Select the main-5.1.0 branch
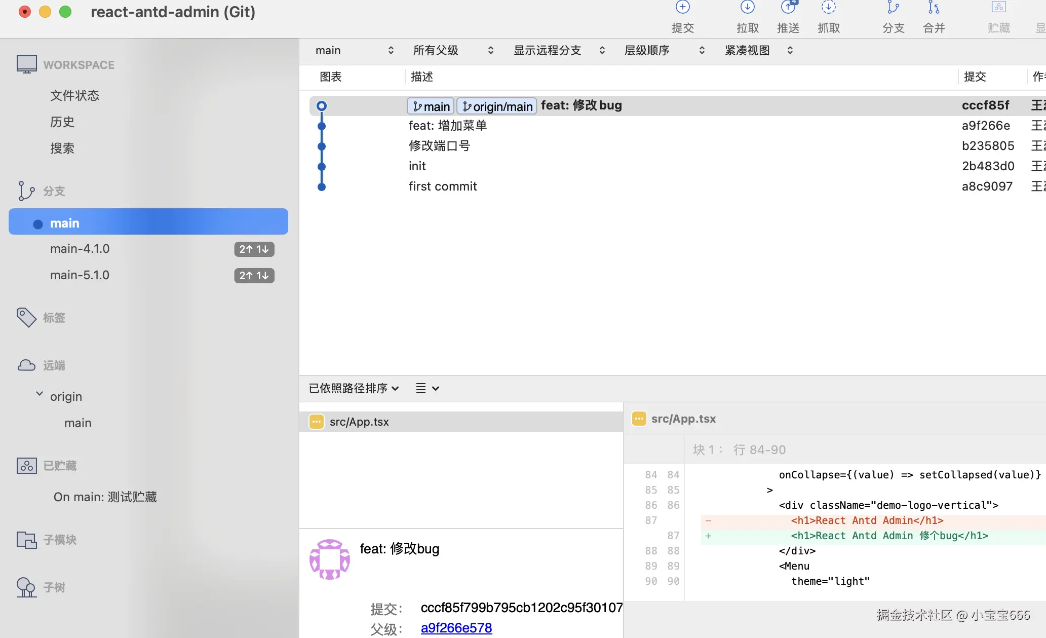Viewport: 1046px width, 638px height. click(x=80, y=275)
